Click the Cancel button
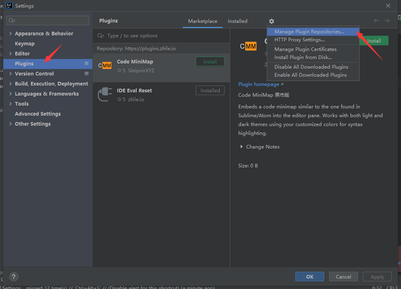 (x=343, y=277)
